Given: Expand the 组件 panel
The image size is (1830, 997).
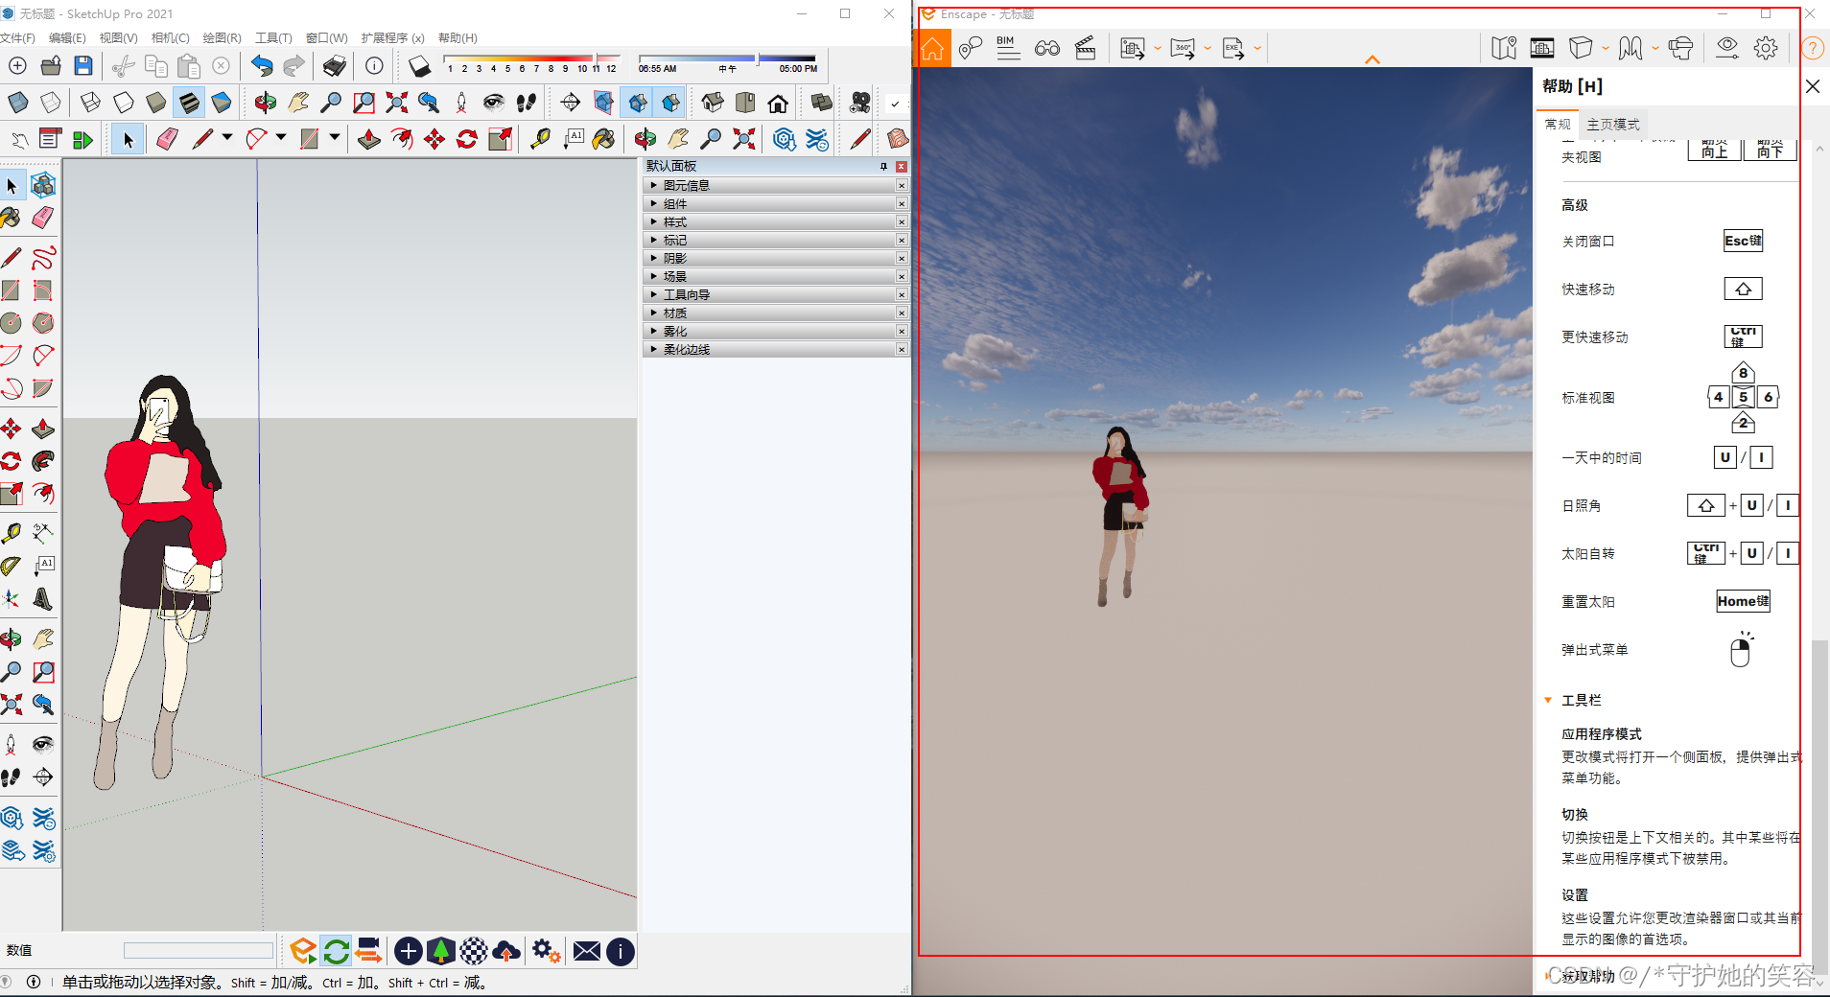Looking at the screenshot, I should 775,203.
